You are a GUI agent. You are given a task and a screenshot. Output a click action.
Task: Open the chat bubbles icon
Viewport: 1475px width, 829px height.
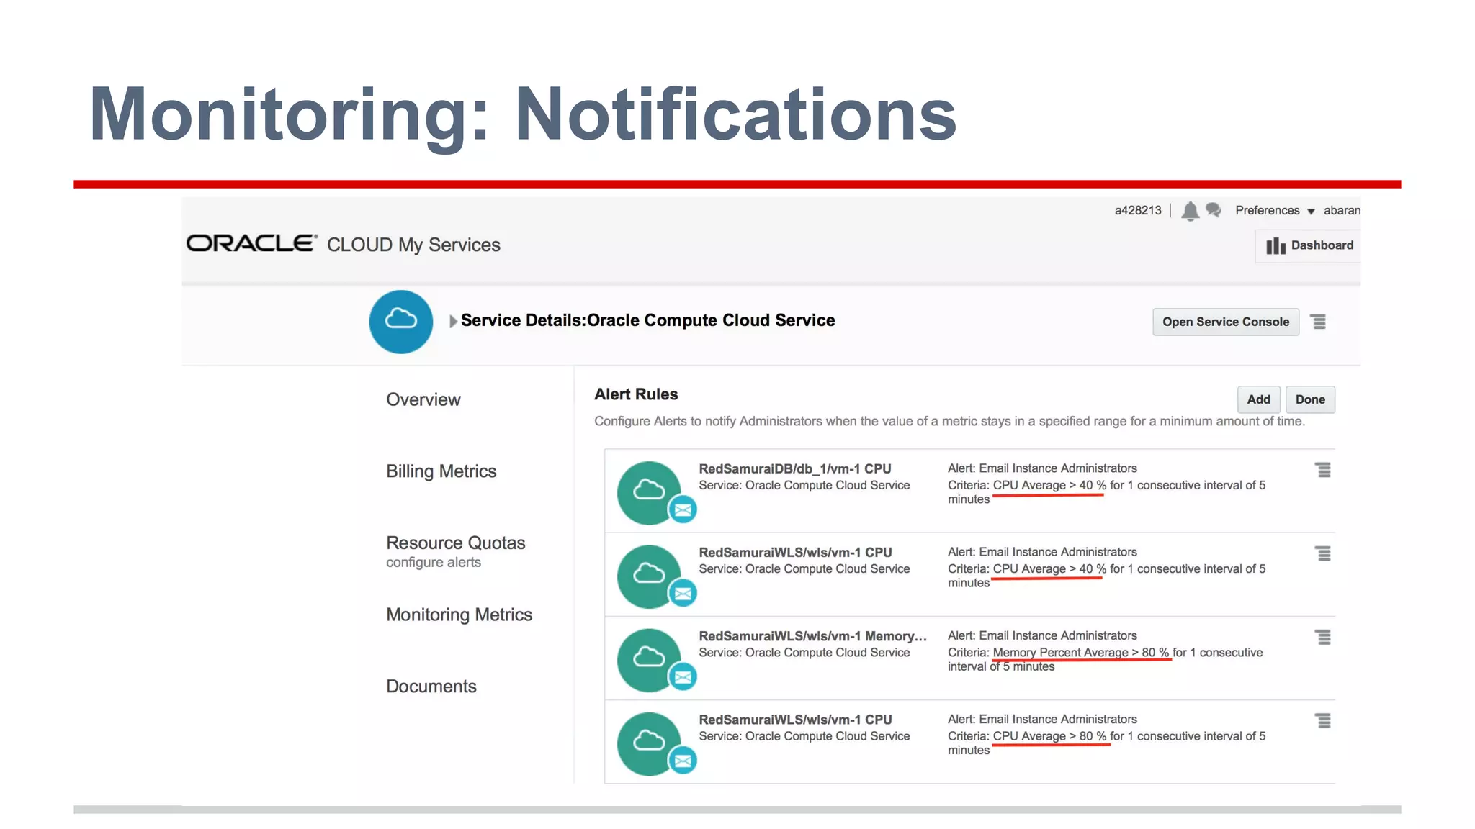[x=1214, y=210]
